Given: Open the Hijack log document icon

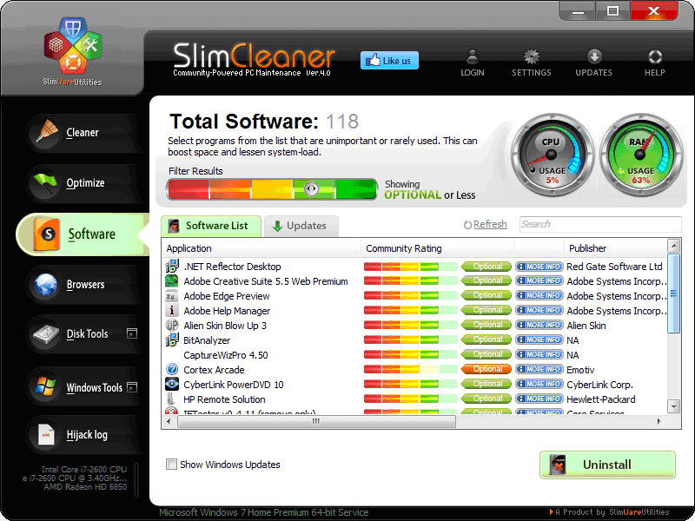Looking at the screenshot, I should click(46, 435).
